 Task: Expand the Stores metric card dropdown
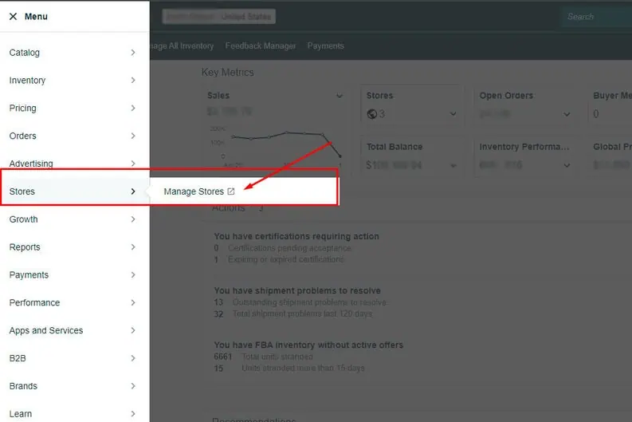click(x=453, y=114)
